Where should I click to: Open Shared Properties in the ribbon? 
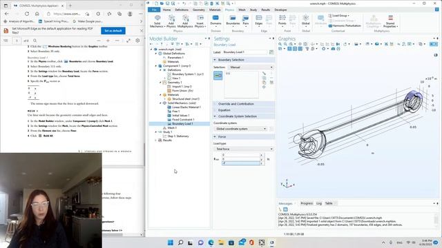click(x=390, y=21)
